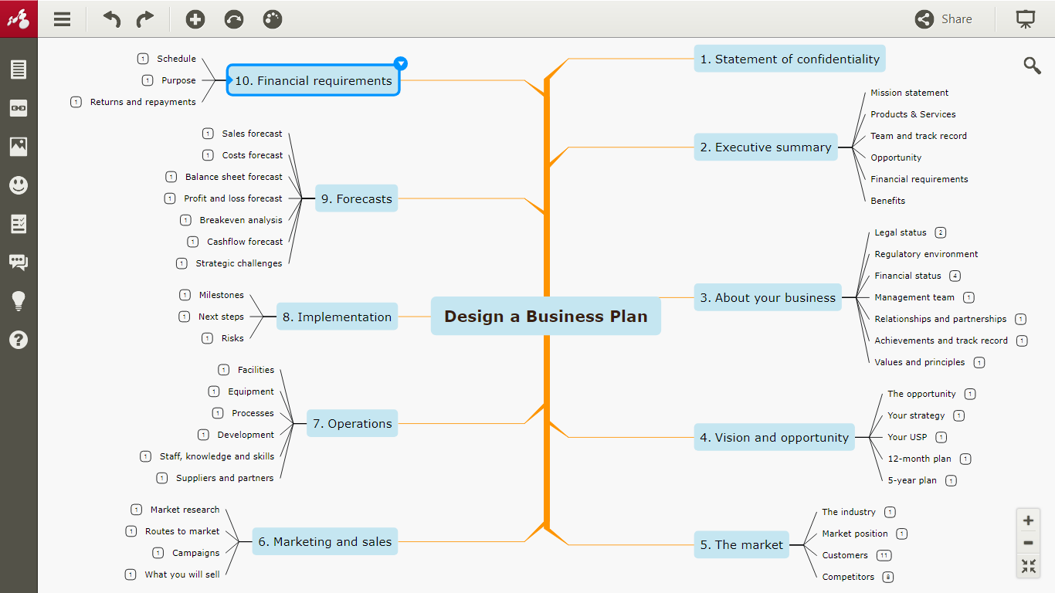This screenshot has width=1055, height=593.
Task: Select the Design a Business Plan central topic
Action: coord(546,316)
